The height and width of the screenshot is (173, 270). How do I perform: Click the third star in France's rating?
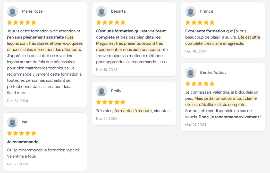[x=200, y=22]
